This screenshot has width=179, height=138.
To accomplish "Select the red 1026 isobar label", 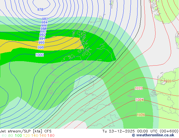I will point(141,115).
